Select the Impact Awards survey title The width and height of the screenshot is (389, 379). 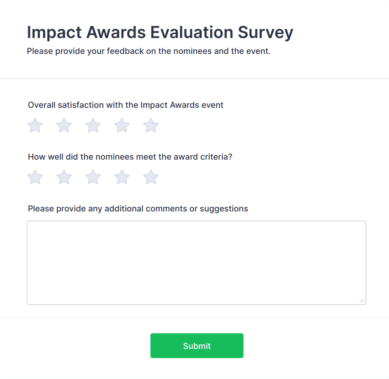[160, 32]
